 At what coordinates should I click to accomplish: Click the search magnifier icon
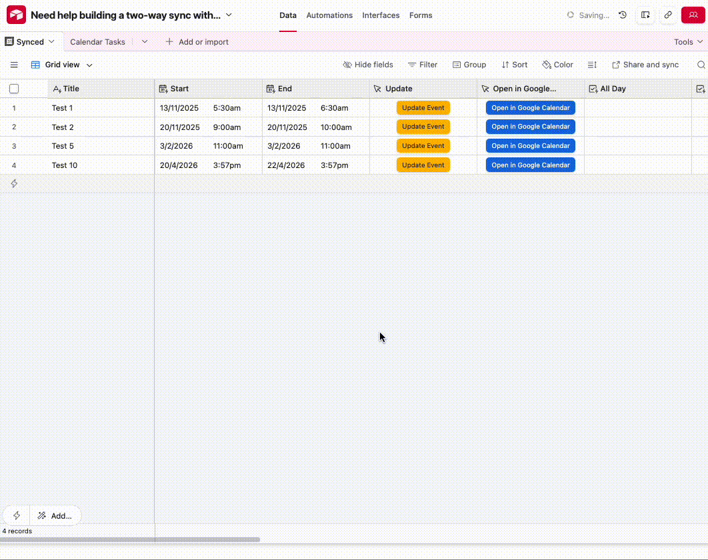tap(701, 65)
